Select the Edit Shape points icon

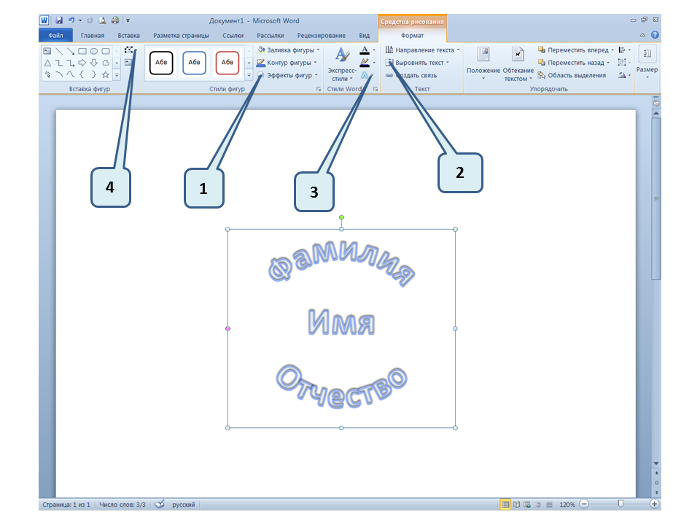click(128, 50)
